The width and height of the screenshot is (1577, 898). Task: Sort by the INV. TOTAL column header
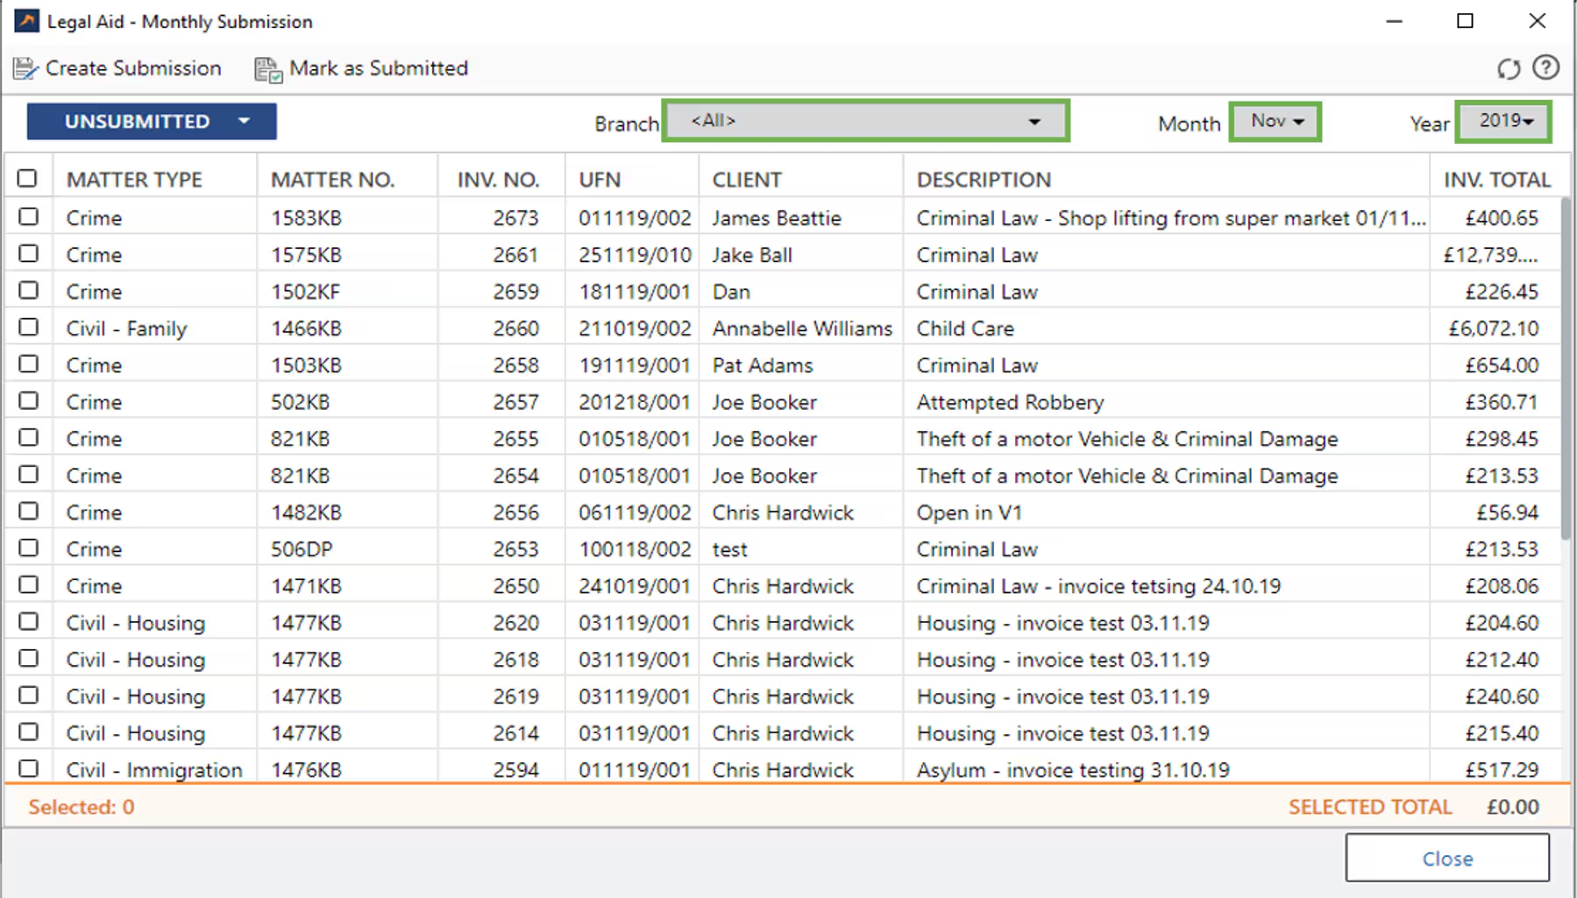(x=1496, y=180)
